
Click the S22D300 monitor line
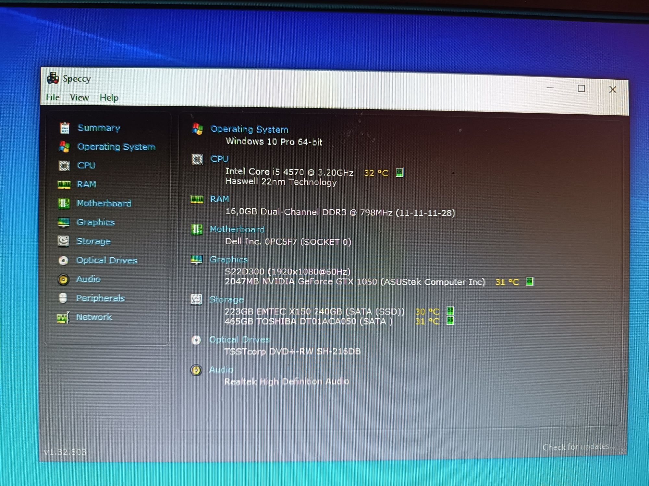pyautogui.click(x=288, y=272)
